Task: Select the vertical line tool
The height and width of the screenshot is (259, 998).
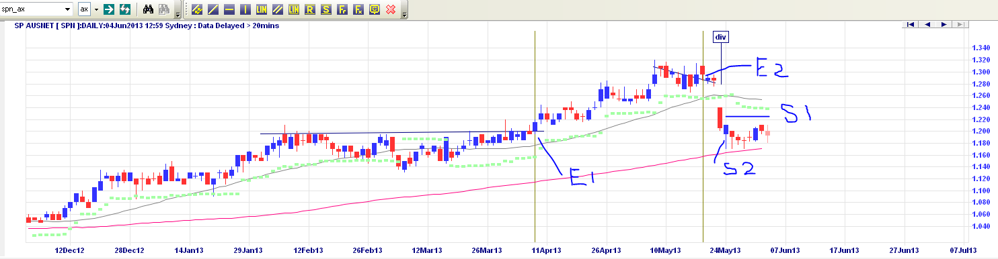Action: 245,9
